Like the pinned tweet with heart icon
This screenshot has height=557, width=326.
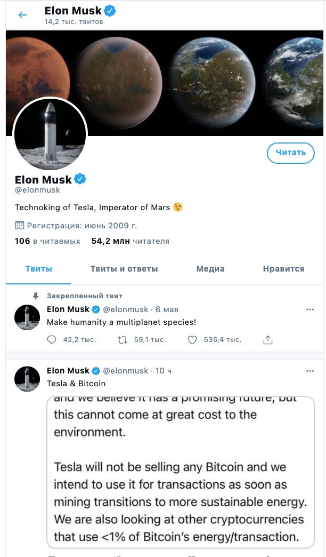point(192,339)
